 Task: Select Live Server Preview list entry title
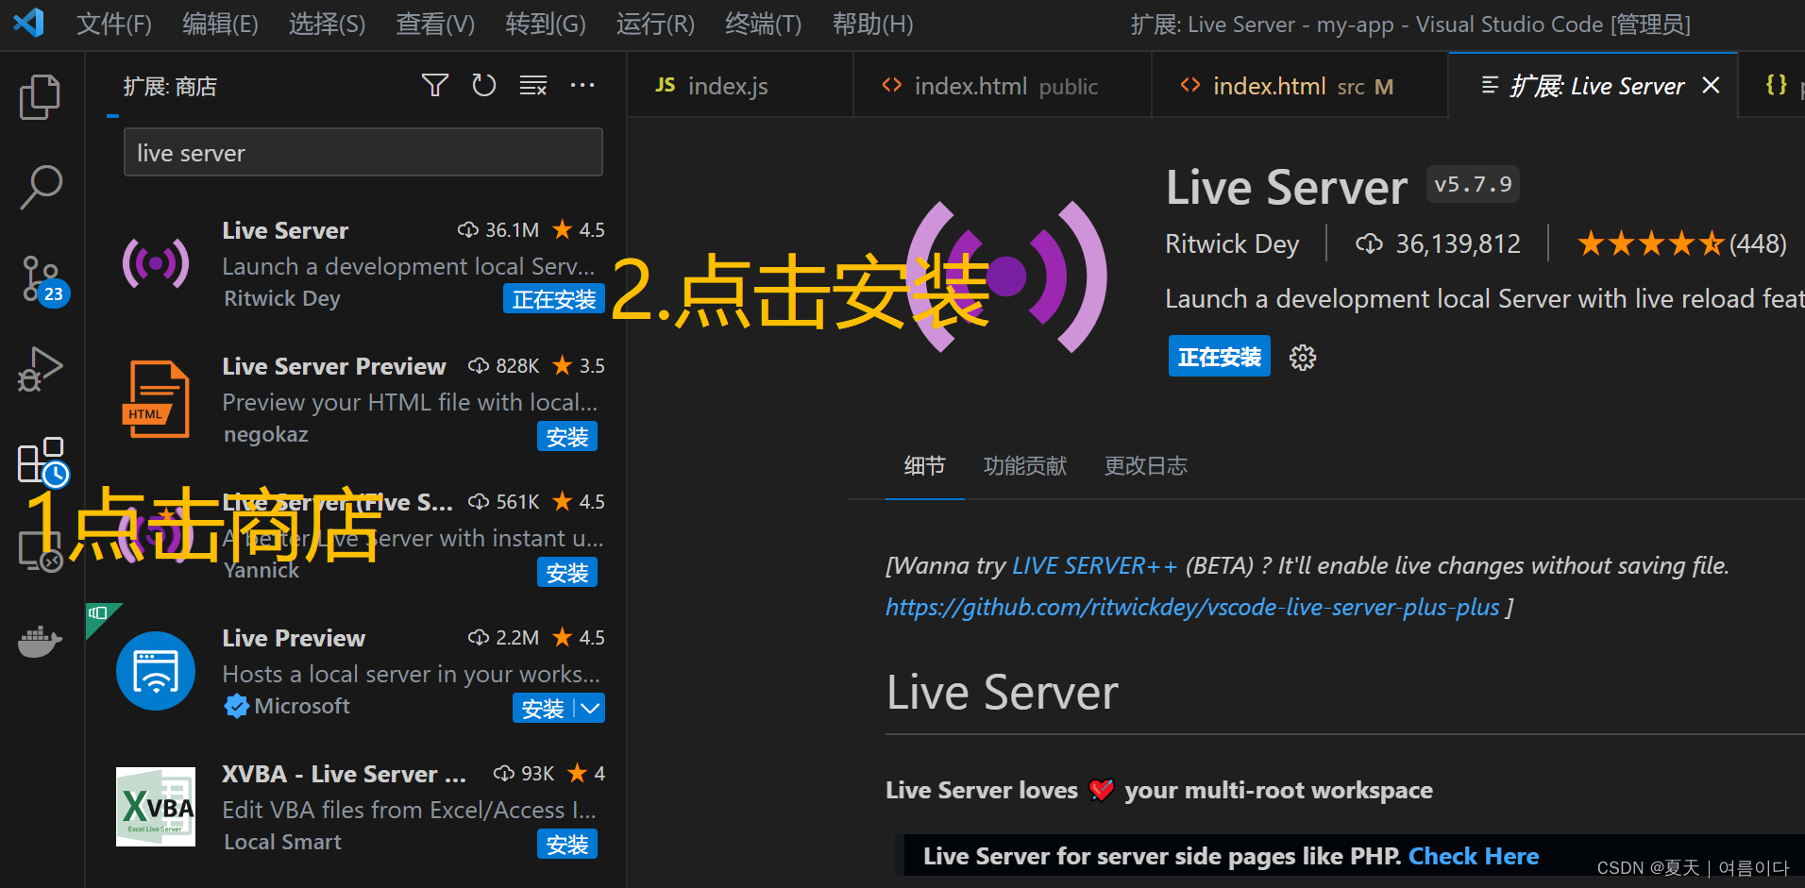click(x=334, y=366)
